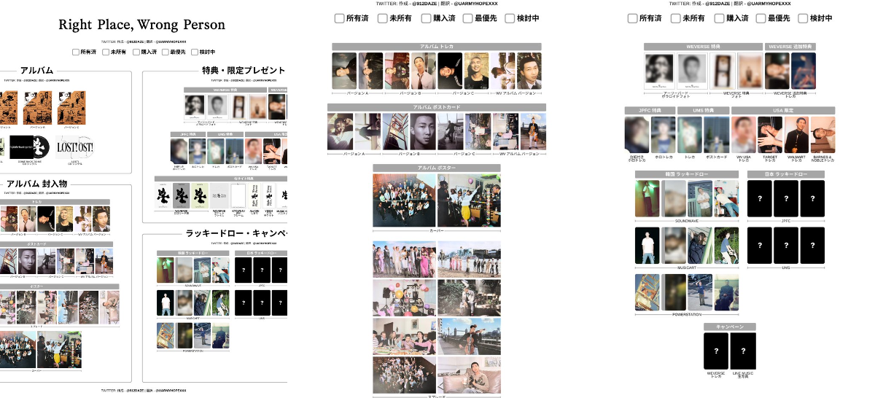Select the enlarged WALMART トレカ card

[796, 134]
